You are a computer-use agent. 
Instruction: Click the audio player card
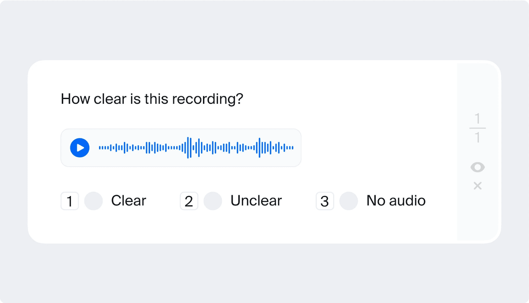coord(181,148)
